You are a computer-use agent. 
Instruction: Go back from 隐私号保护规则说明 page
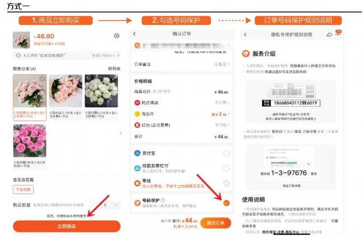point(245,35)
